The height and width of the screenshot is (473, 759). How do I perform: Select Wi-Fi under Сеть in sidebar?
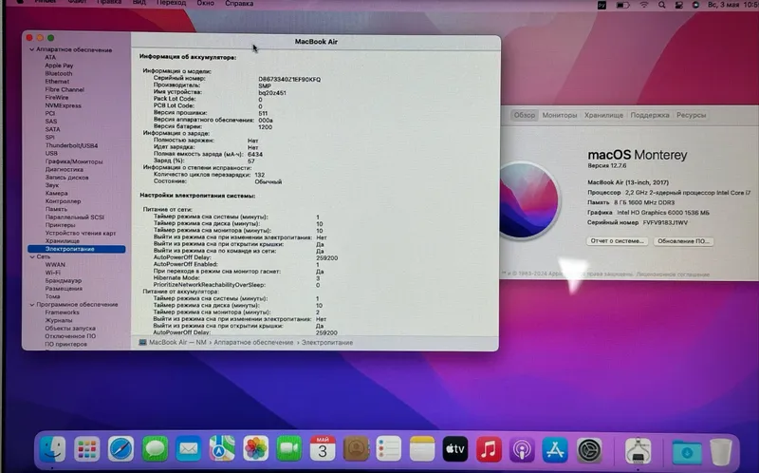(x=52, y=273)
